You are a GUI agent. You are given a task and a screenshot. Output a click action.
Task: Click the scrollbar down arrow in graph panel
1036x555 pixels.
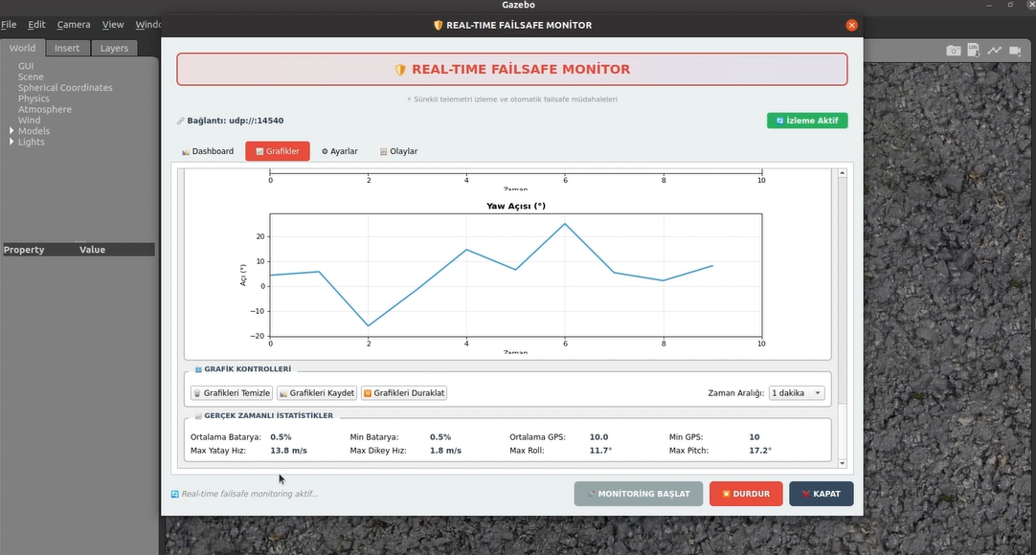tap(843, 463)
